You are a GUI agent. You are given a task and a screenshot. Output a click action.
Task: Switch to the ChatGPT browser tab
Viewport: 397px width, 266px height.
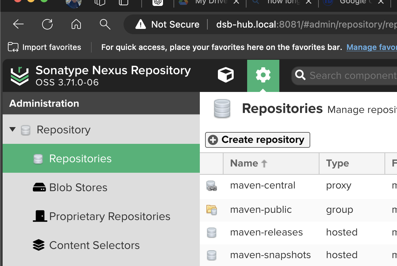(158, 3)
